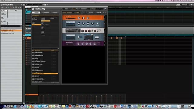Click the Input knob on Delay Man

click(79, 31)
